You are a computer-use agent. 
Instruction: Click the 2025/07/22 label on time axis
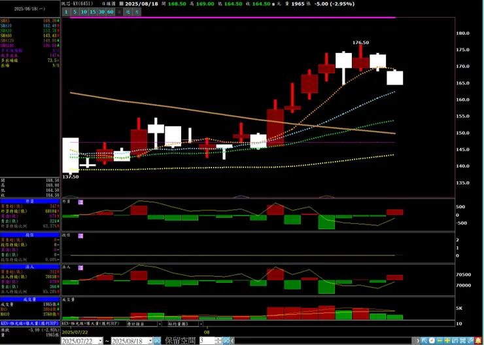pyautogui.click(x=75, y=333)
